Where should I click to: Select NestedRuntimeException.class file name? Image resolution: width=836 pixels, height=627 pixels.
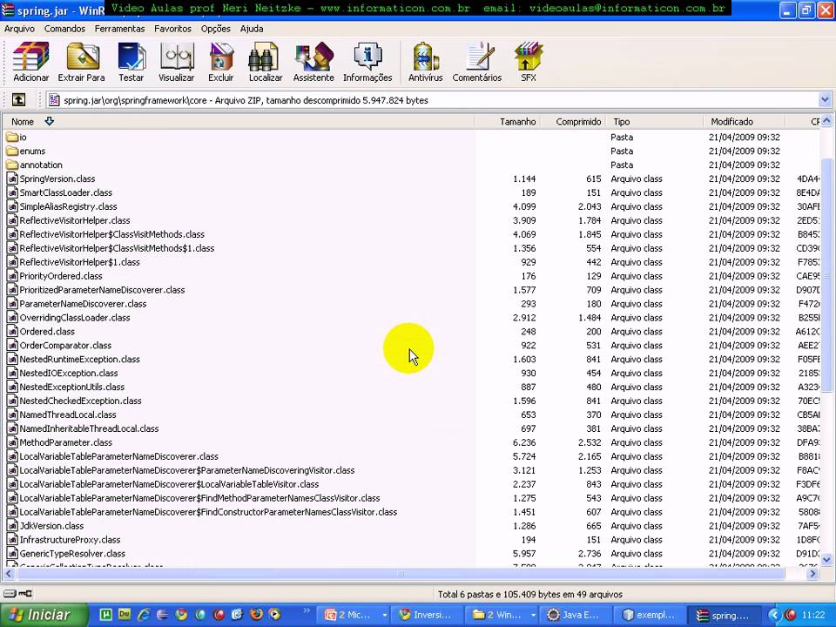[x=79, y=359]
